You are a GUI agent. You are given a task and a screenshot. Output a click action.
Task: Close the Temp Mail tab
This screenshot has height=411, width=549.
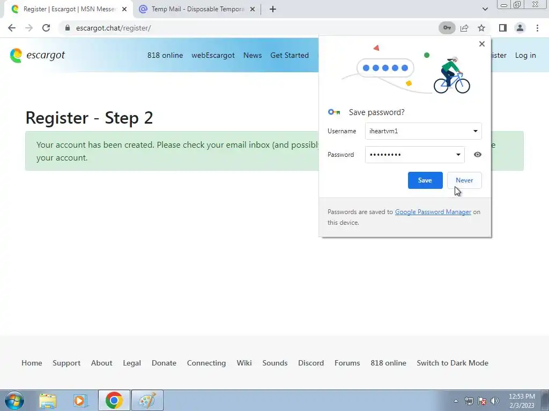[x=253, y=10]
